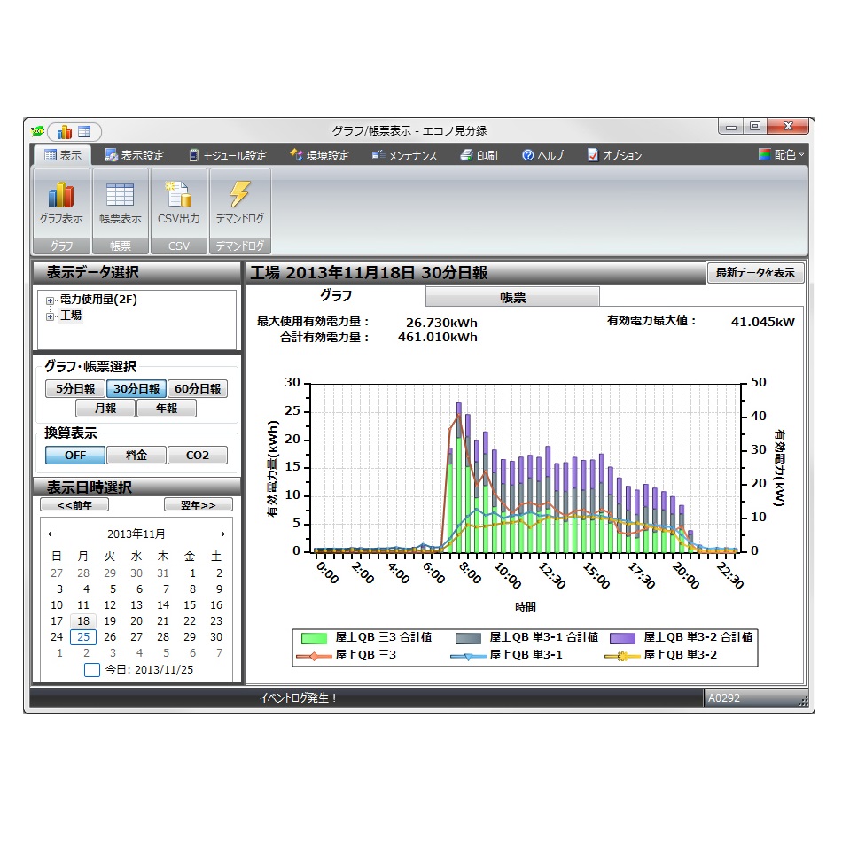Viewport: 842px width, 842px height.
Task: Open the 環境設定 ribbon tab
Action: 319,155
